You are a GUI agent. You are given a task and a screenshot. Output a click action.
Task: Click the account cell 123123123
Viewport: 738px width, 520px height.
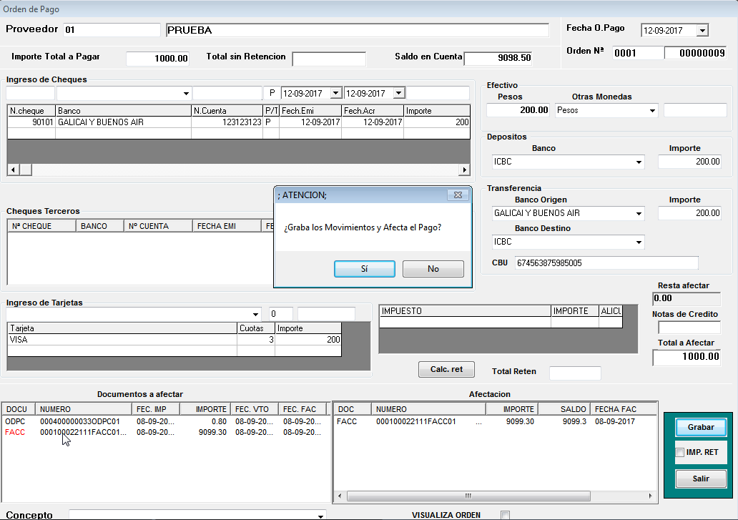coord(227,122)
